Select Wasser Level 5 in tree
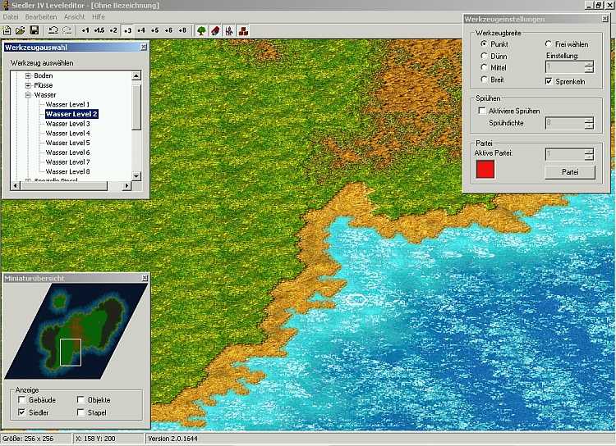 pyautogui.click(x=67, y=143)
